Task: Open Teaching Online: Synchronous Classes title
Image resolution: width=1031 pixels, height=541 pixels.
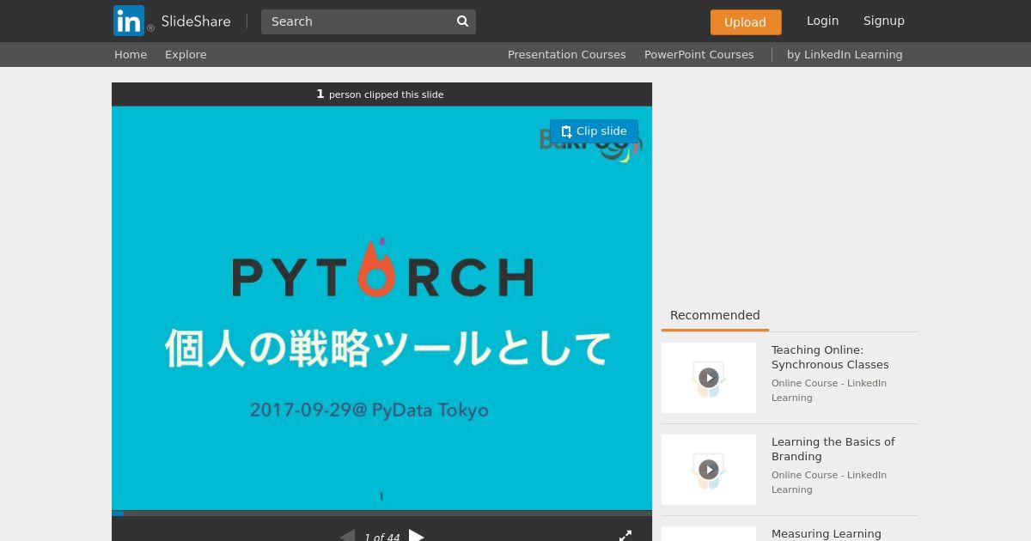Action: [x=830, y=357]
